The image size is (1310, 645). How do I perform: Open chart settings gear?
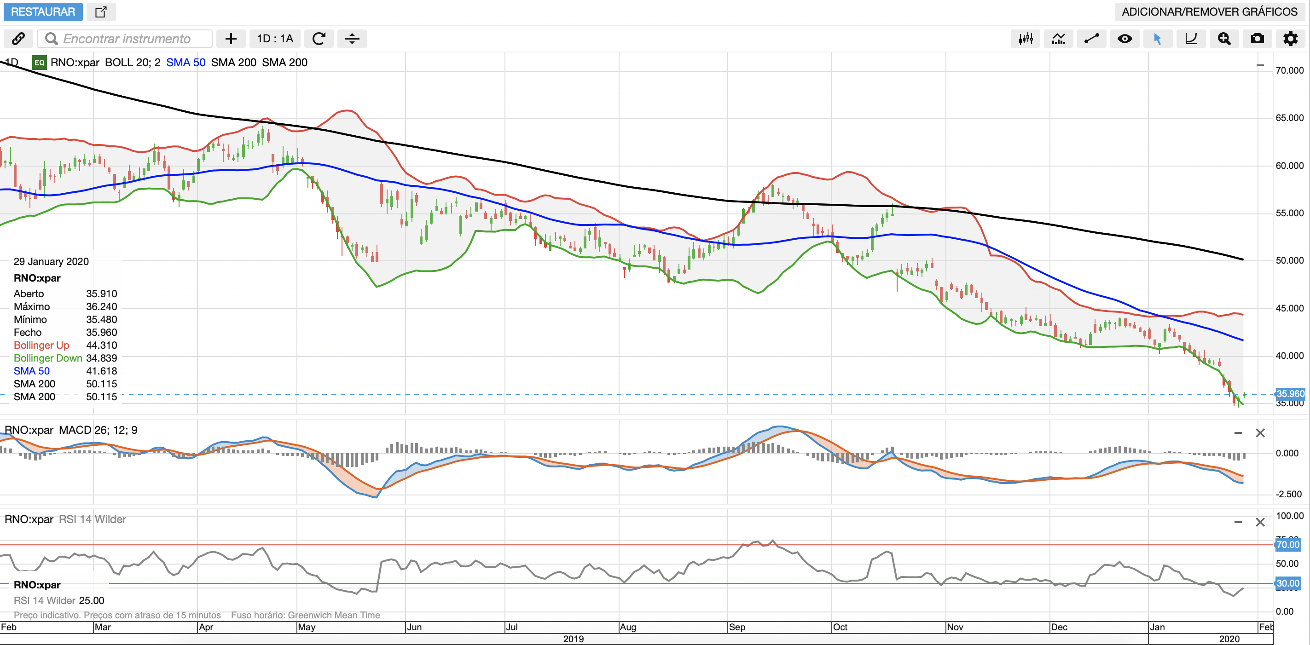1290,39
